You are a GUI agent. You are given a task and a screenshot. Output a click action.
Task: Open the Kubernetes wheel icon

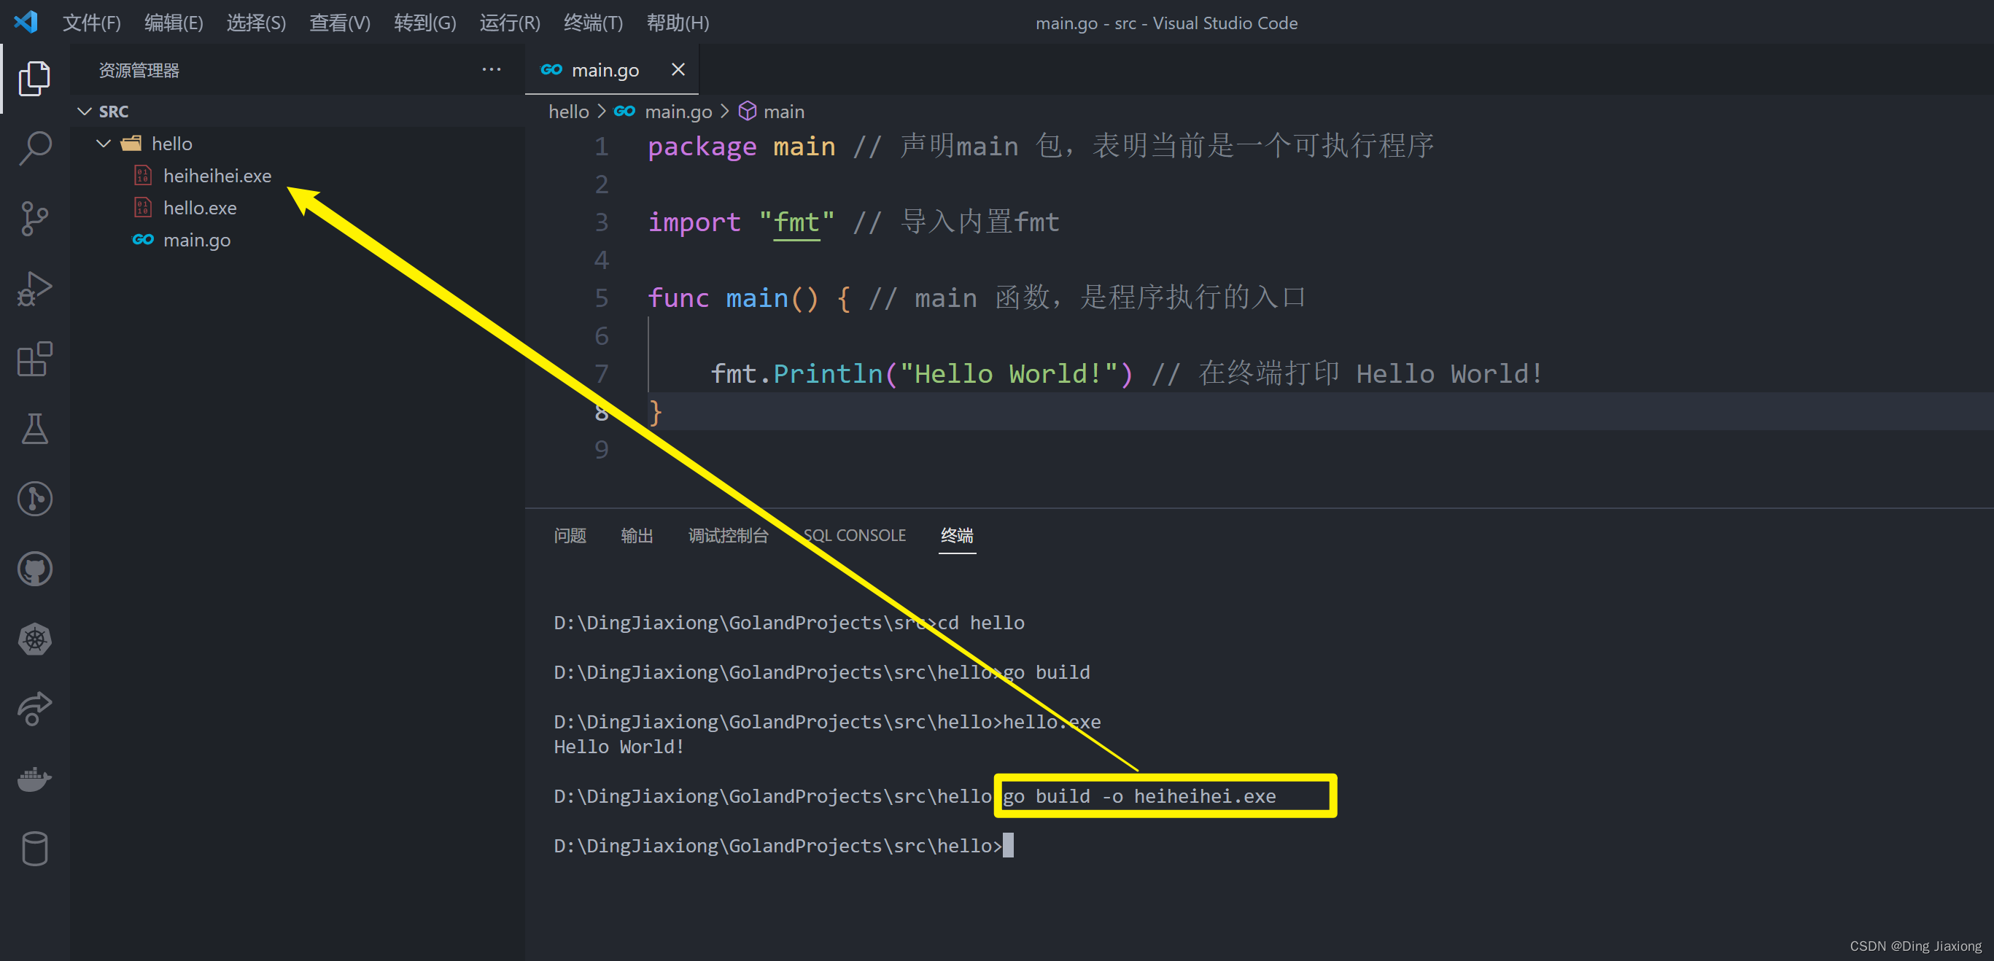34,639
